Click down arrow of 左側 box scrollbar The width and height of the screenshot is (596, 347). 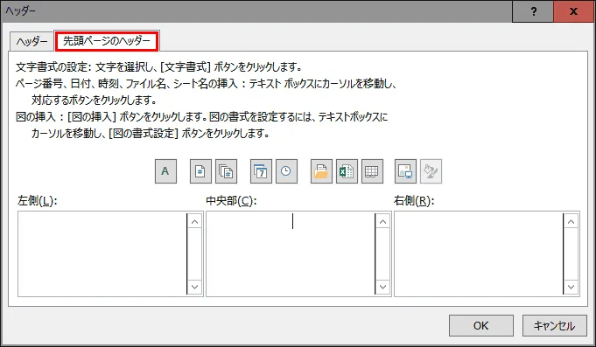[194, 287]
